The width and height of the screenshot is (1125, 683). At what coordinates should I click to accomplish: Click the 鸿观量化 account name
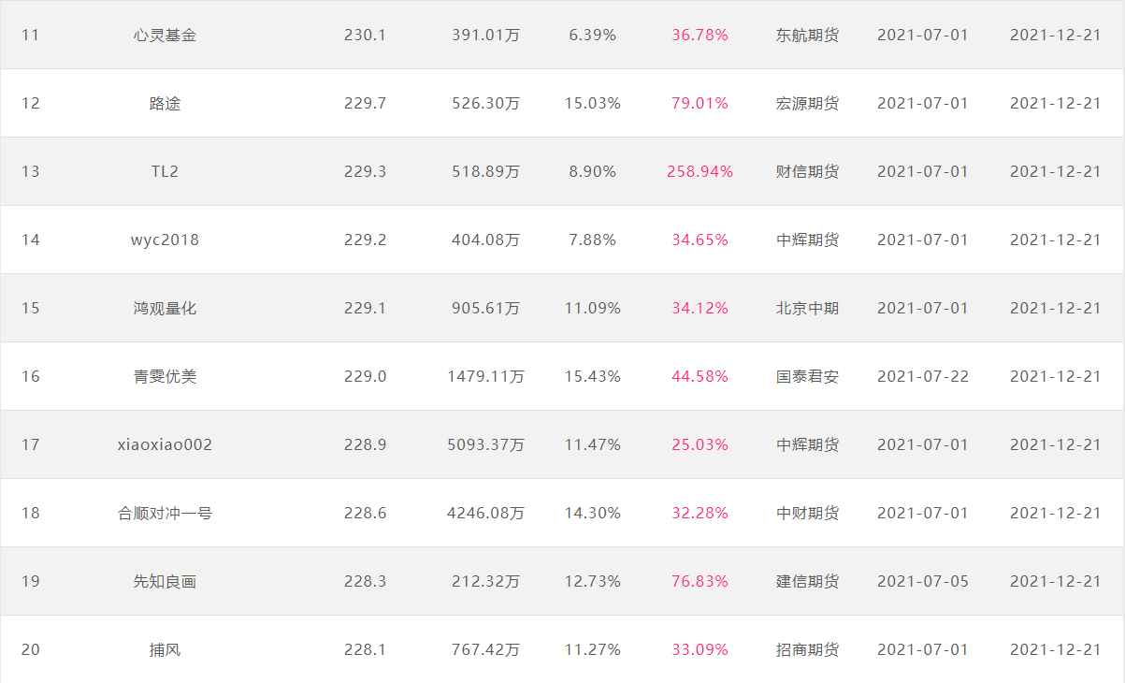pyautogui.click(x=165, y=309)
